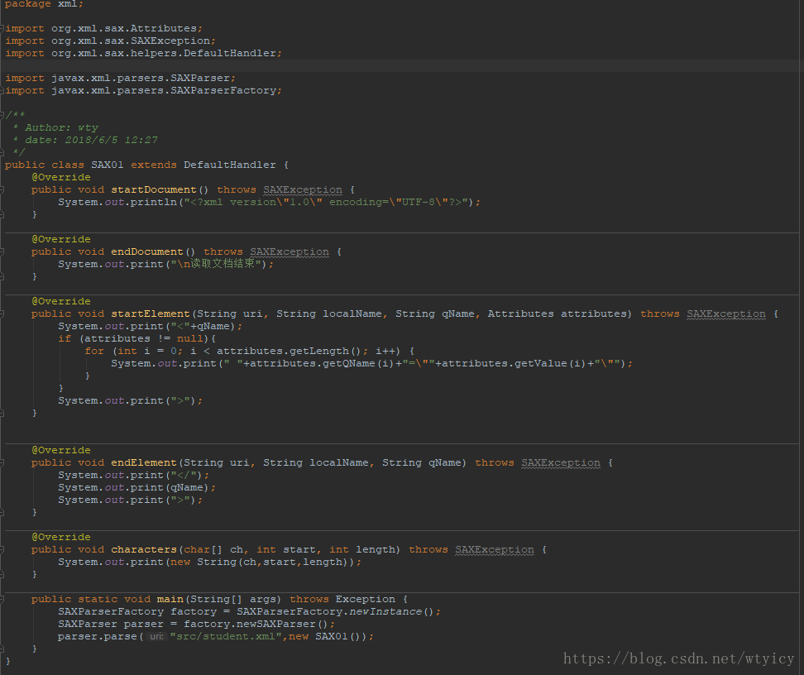The image size is (804, 675).
Task: Click the javax.xml.parsers.SAXParser import
Action: 121,78
